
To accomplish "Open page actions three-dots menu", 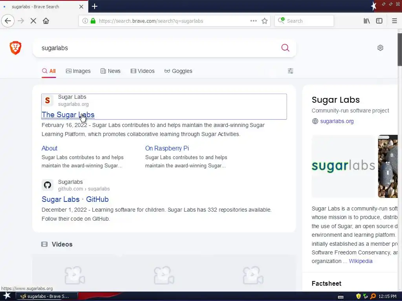I will (253, 21).
